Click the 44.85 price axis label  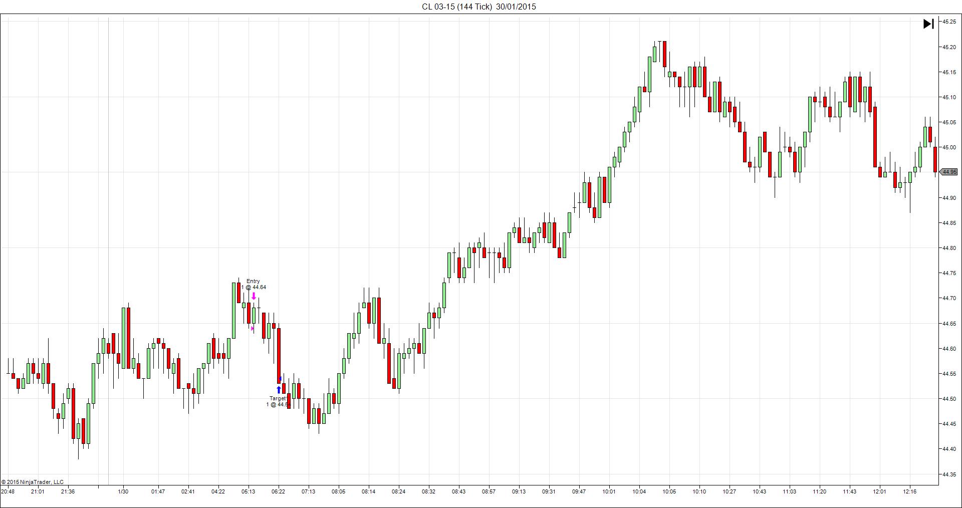tap(949, 223)
